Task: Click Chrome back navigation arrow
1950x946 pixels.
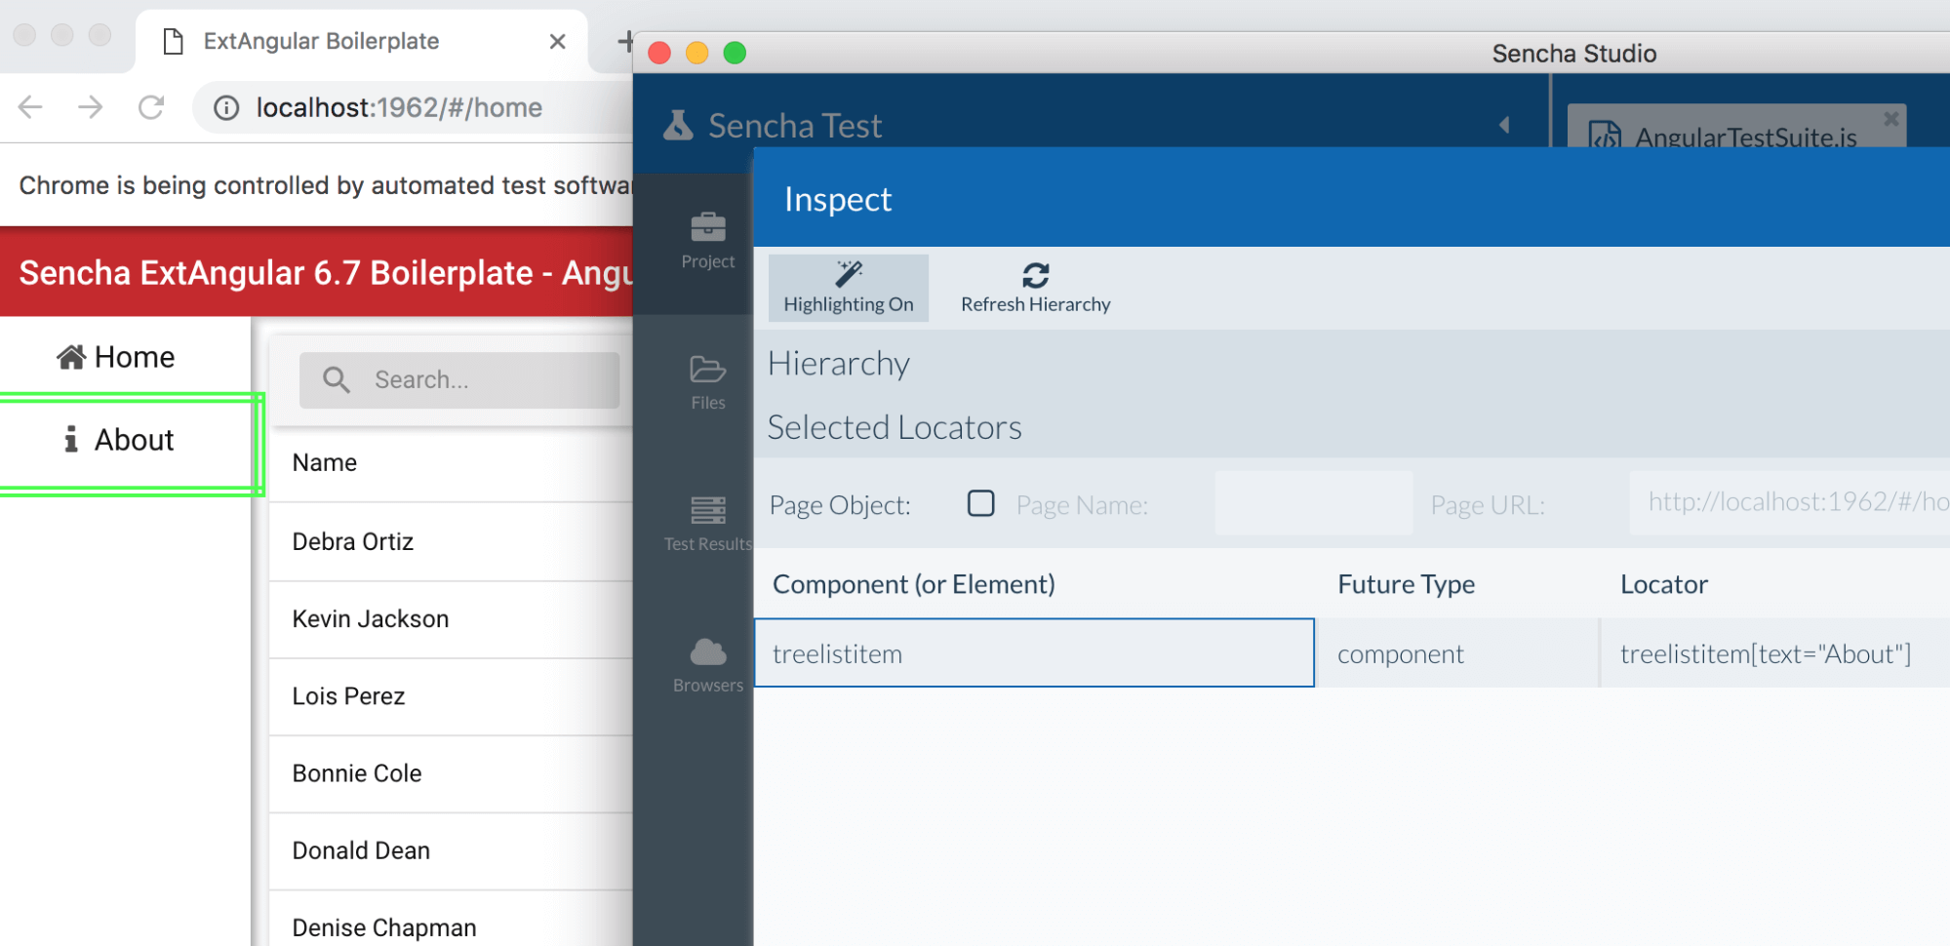Action: 30,106
